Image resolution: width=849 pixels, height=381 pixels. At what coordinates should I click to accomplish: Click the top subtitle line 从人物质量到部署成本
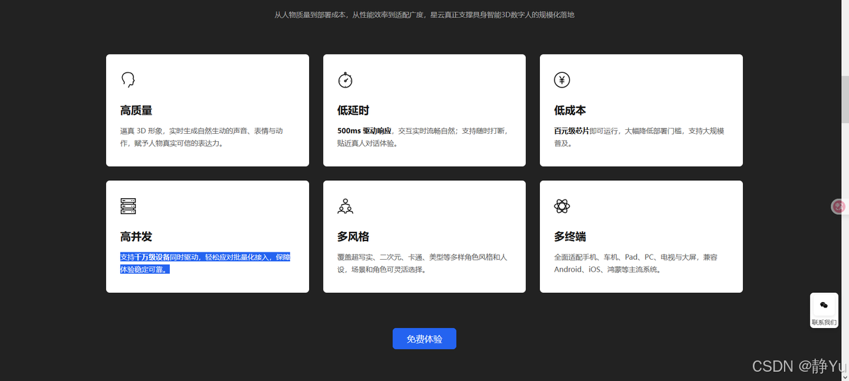pos(424,15)
